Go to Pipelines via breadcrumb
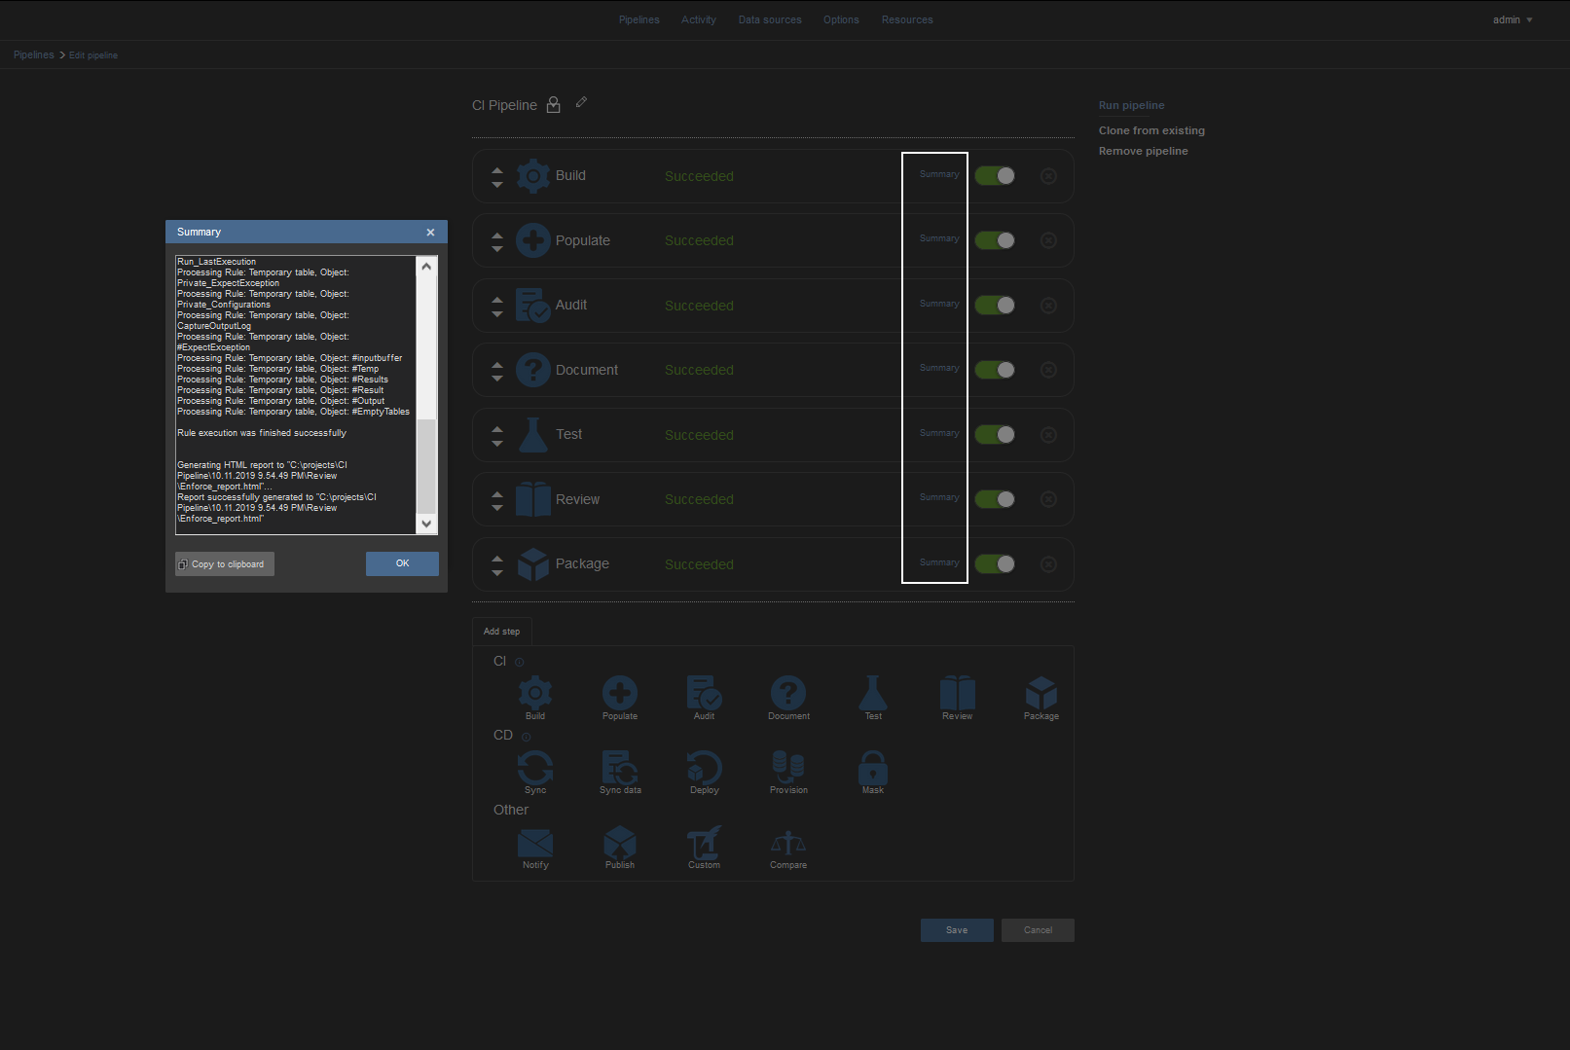The image size is (1570, 1050). click(34, 54)
